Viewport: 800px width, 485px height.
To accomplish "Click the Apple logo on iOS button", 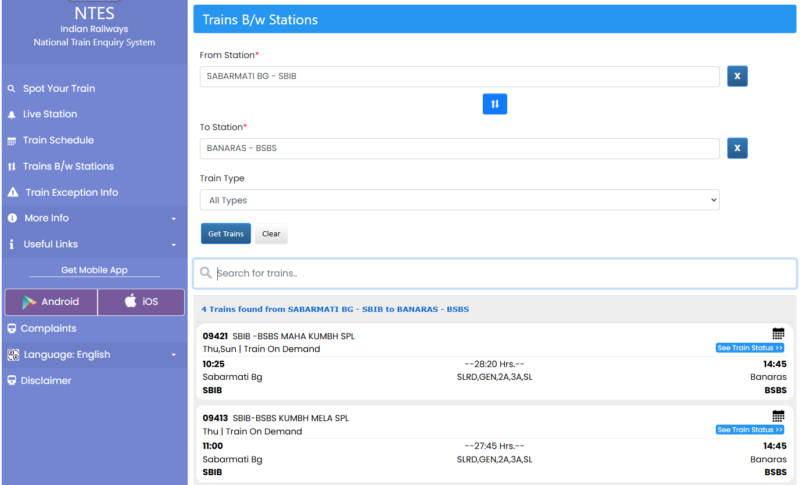I will pos(131,301).
